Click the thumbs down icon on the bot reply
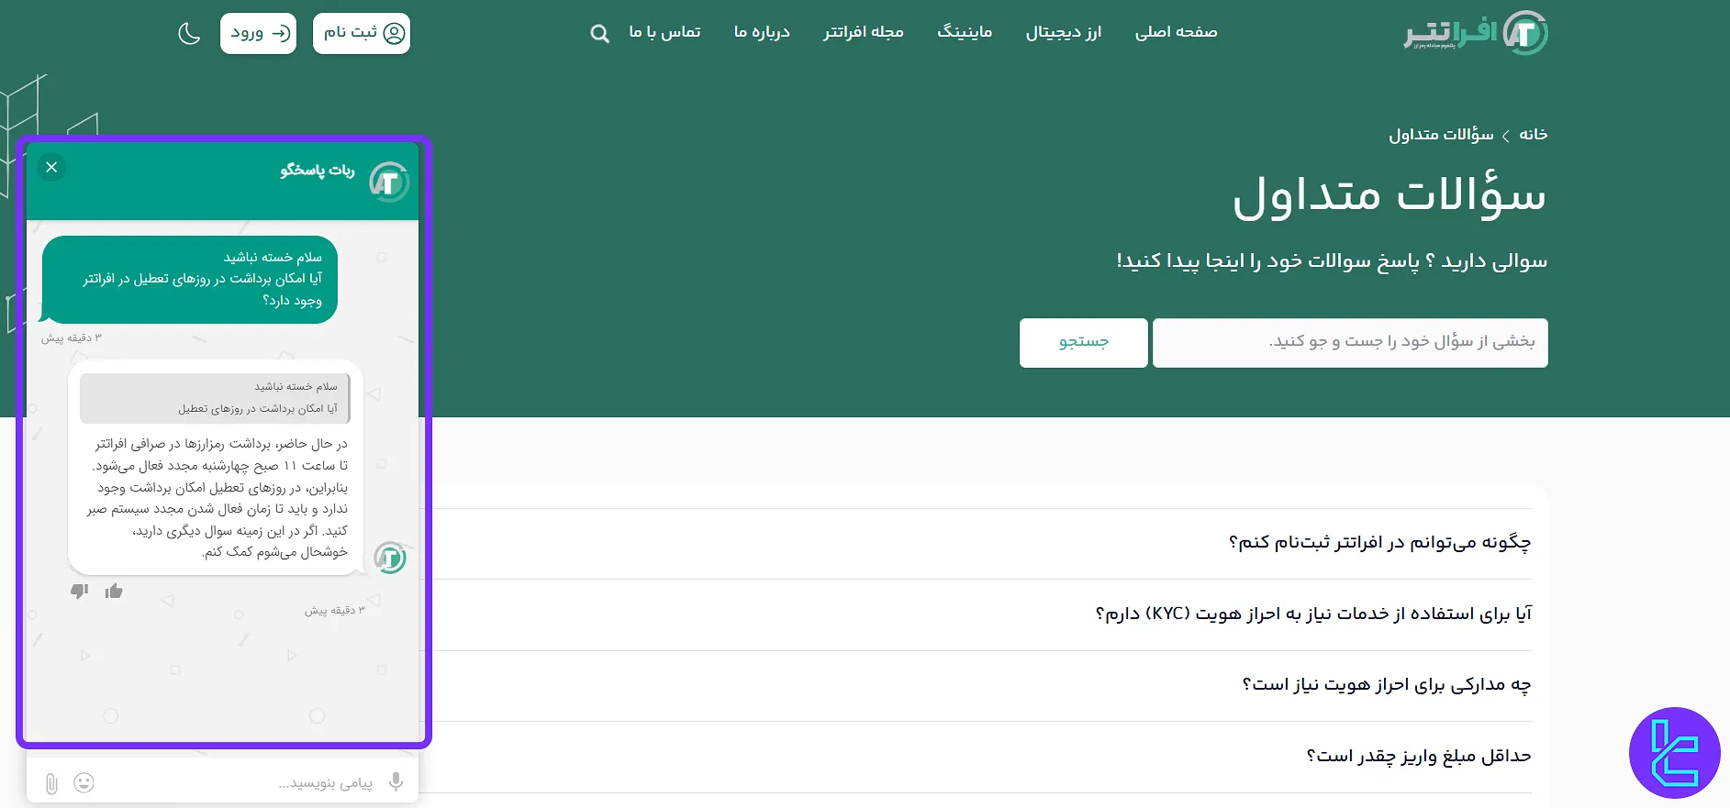The image size is (1730, 808). click(x=80, y=592)
